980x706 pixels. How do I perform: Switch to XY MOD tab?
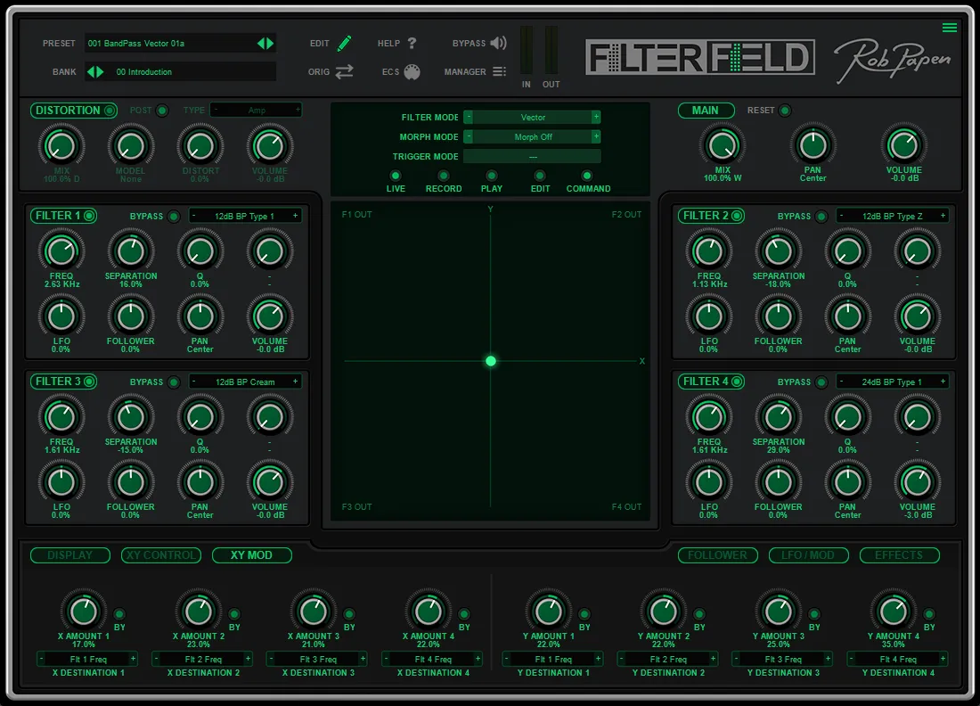(x=251, y=555)
